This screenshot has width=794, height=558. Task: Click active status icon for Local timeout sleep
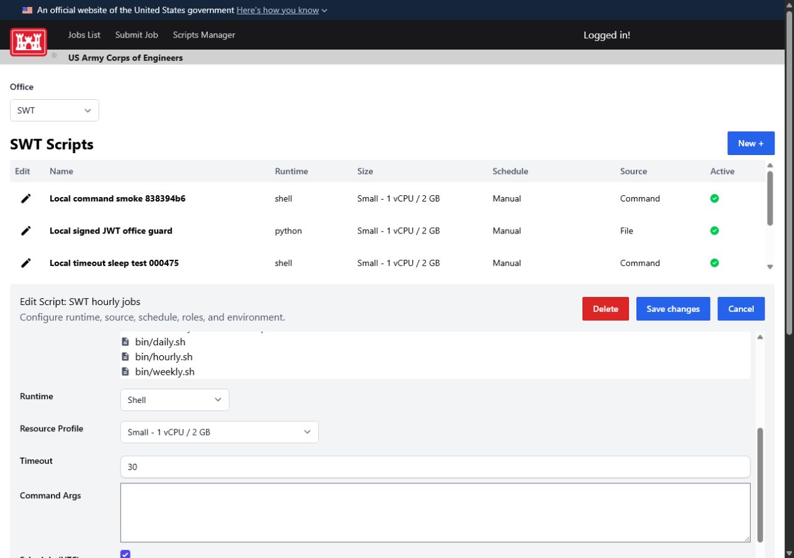point(714,263)
